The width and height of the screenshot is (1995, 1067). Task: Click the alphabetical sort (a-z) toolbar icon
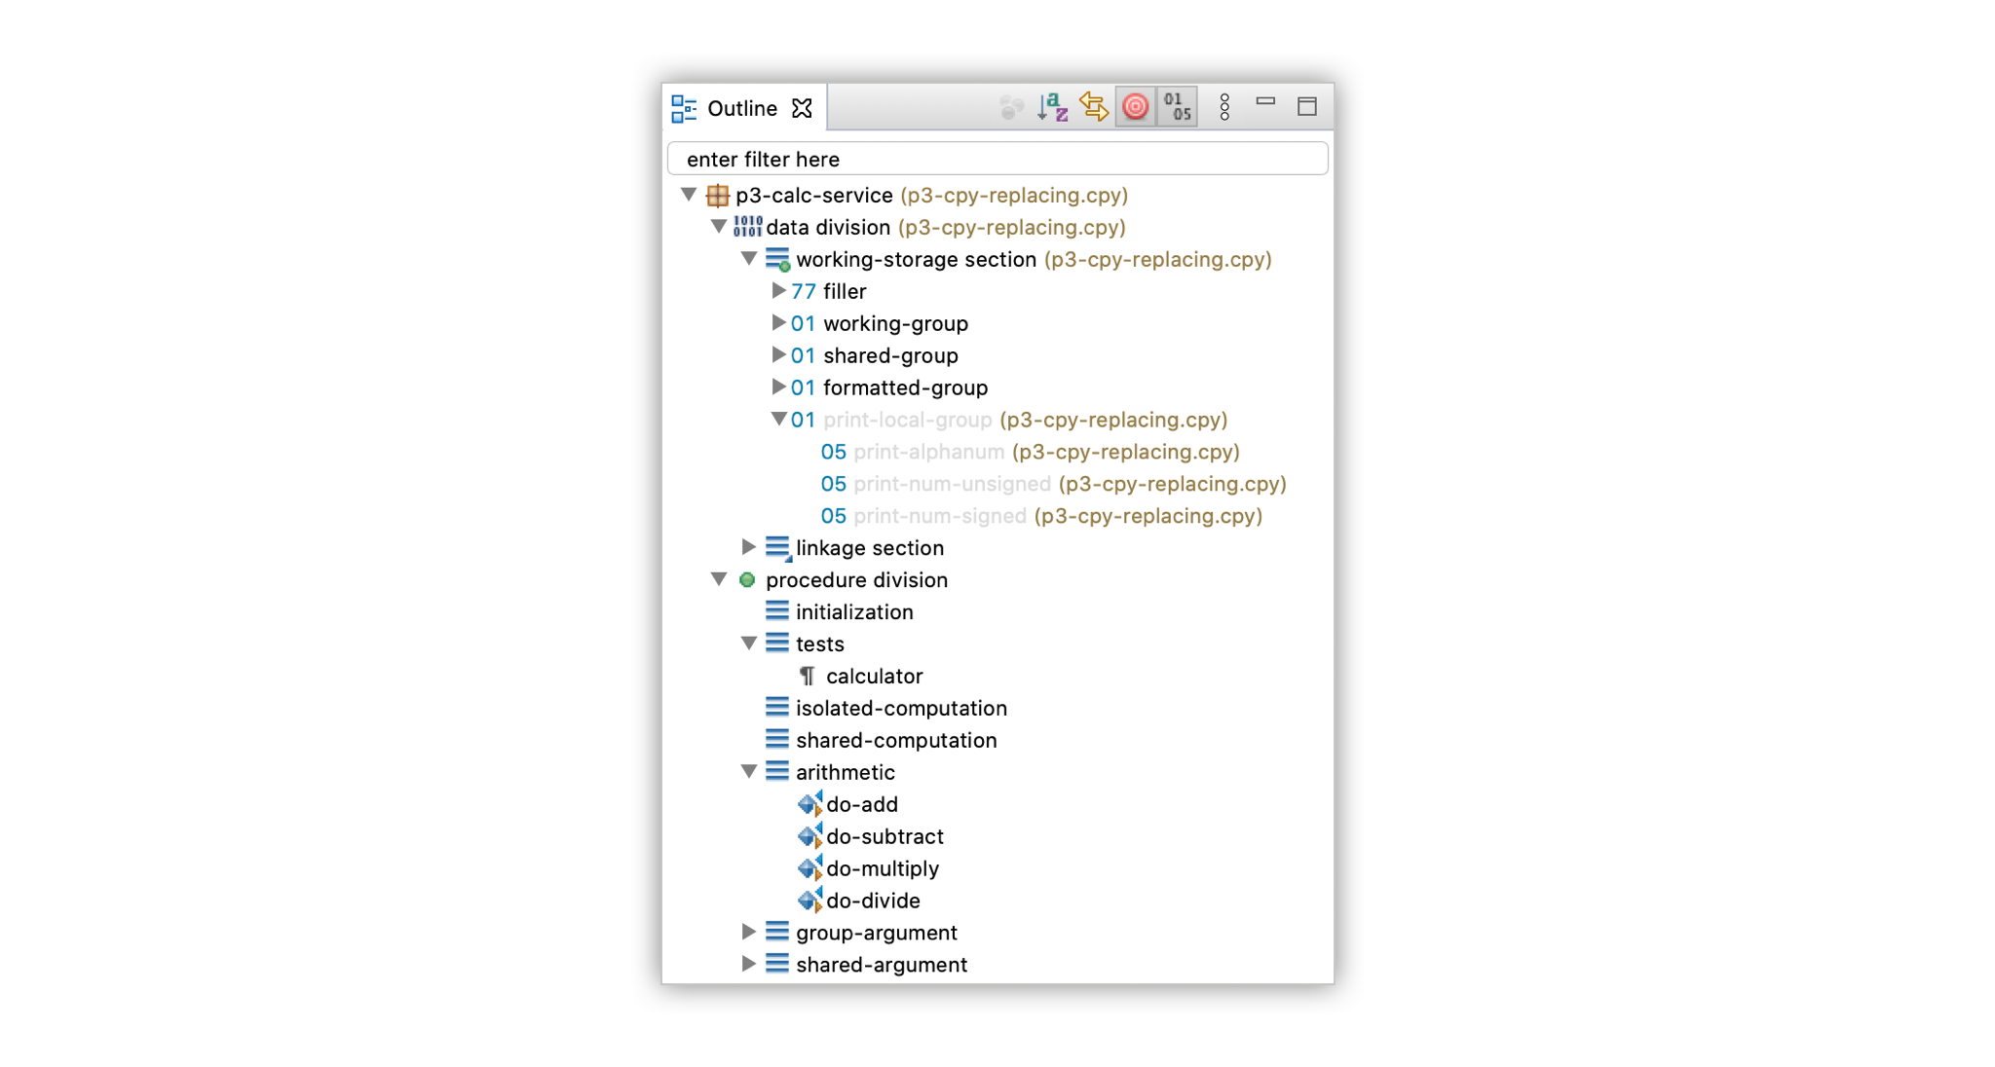coord(1052,107)
